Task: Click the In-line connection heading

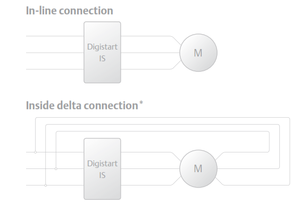Action: pyautogui.click(x=69, y=11)
